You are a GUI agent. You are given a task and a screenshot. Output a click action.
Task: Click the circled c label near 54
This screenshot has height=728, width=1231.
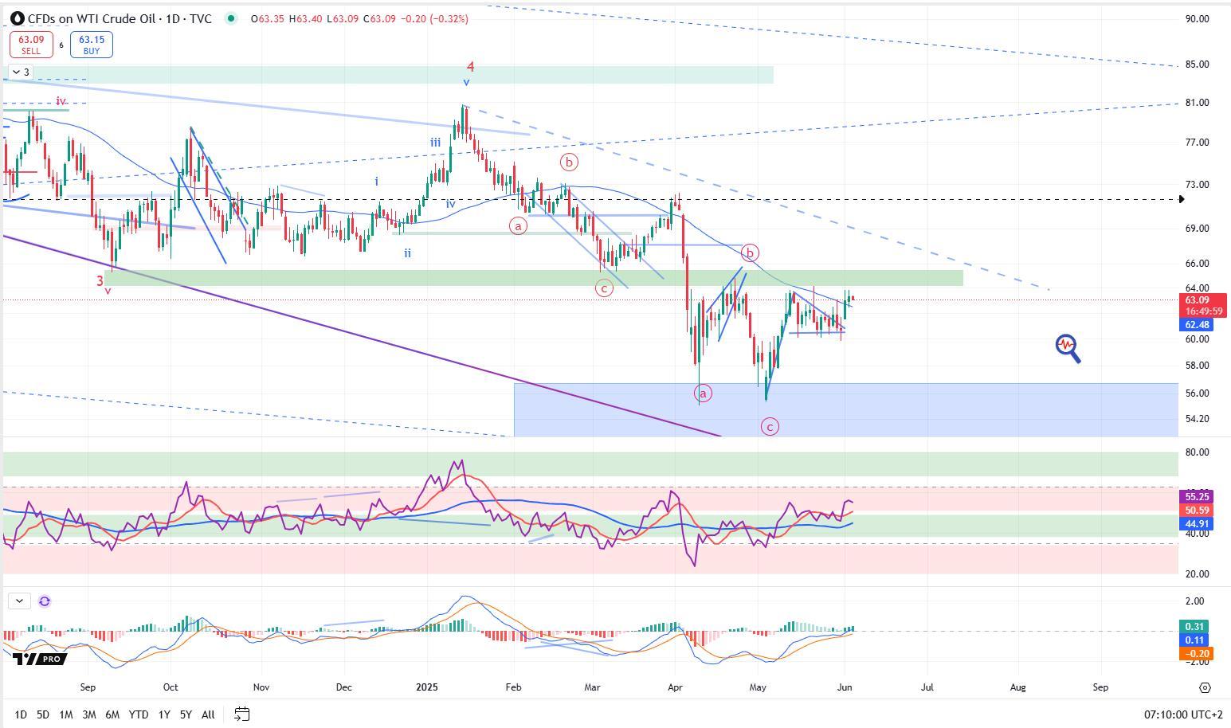tap(770, 427)
